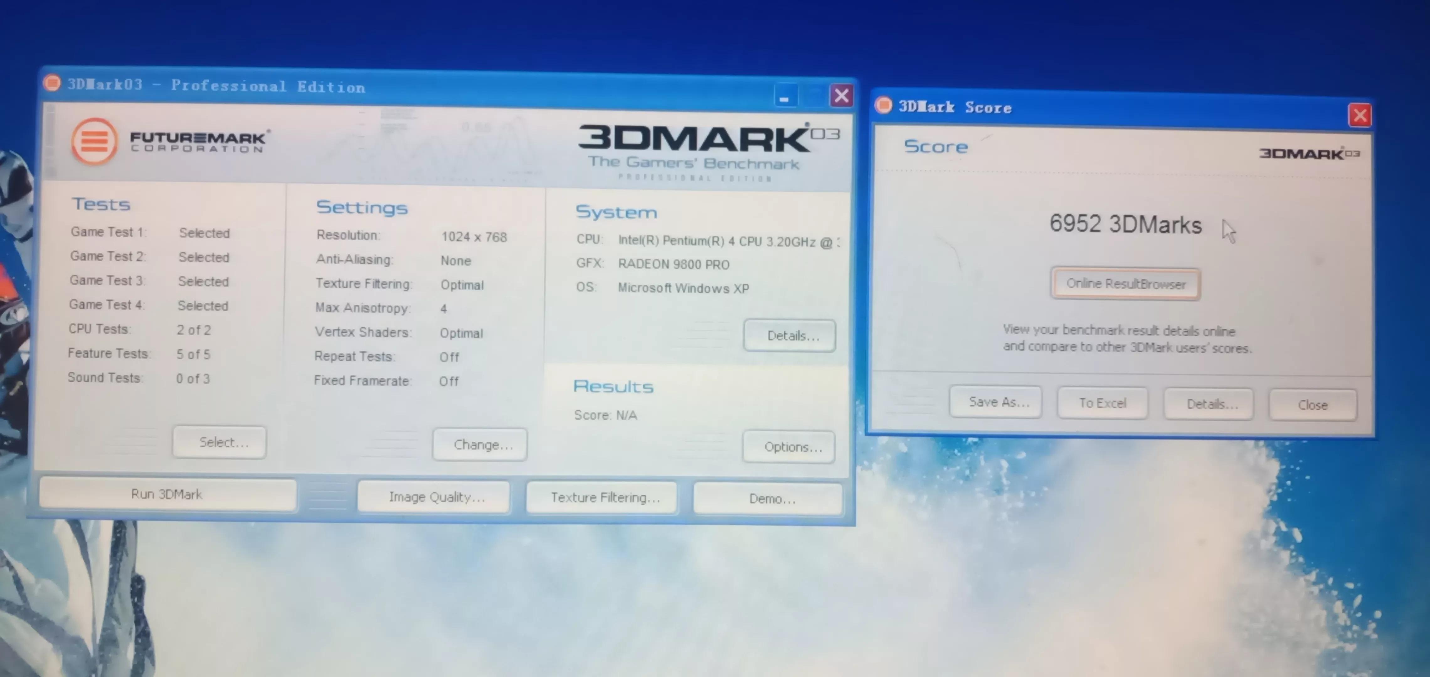Open test selection with Select button
1430x677 pixels.
pyautogui.click(x=220, y=442)
